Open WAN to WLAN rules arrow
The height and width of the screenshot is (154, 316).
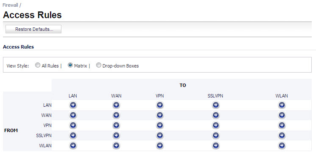click(282, 115)
